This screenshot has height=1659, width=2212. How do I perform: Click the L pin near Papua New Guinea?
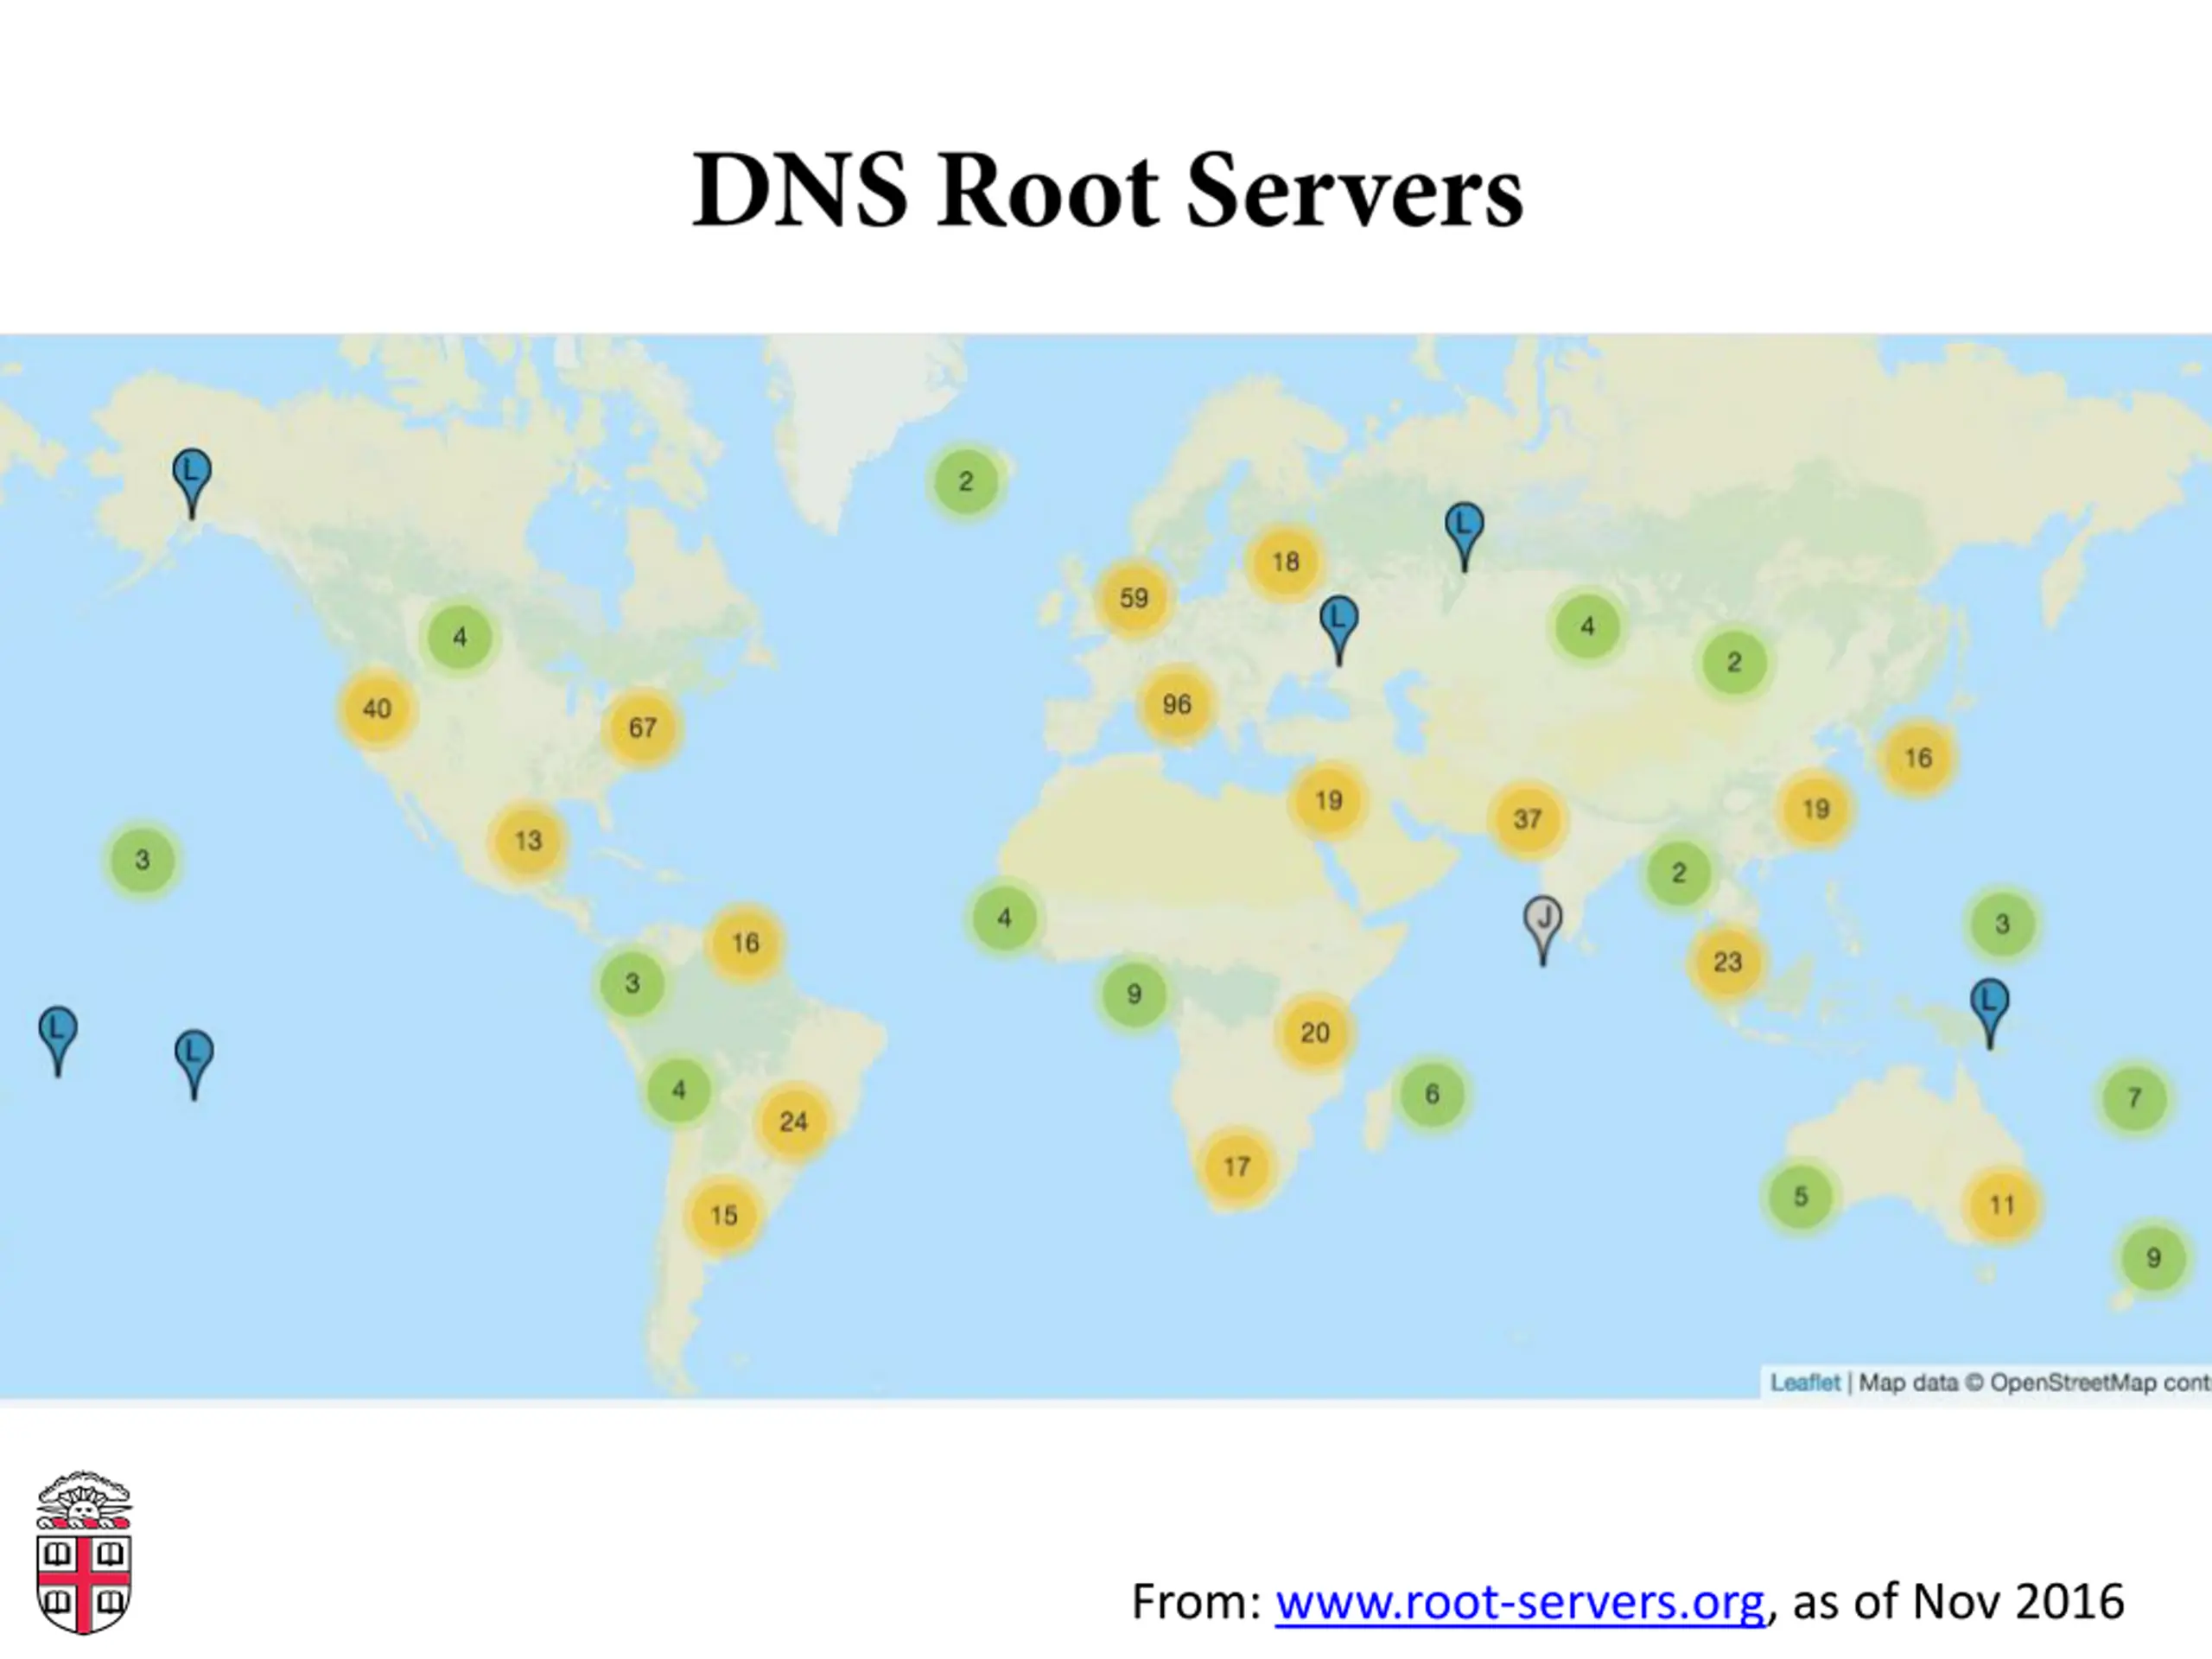(x=1989, y=1014)
